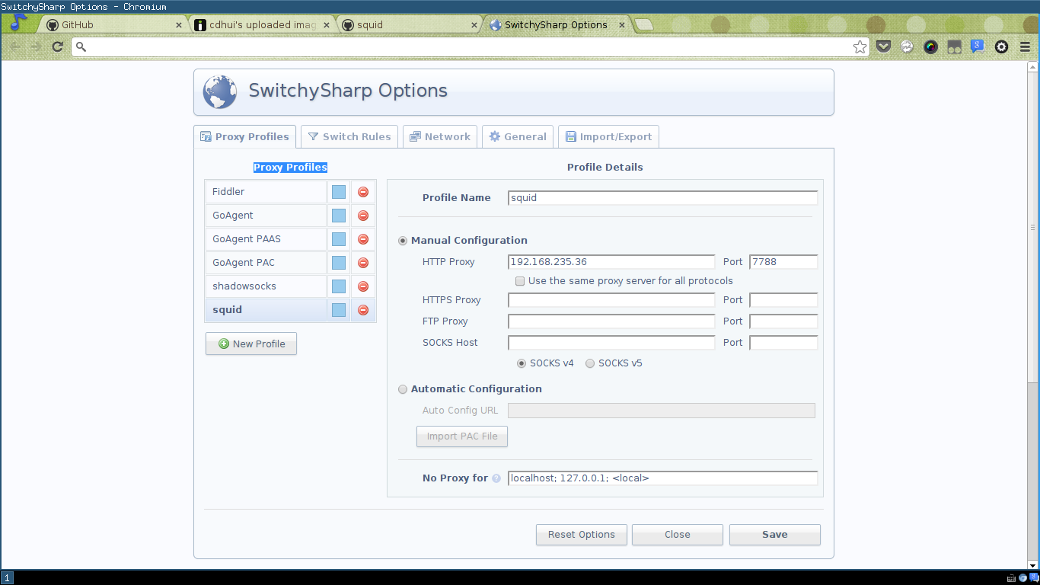The width and height of the screenshot is (1040, 585).
Task: Select the Manual Configuration radio option
Action: [x=403, y=241]
